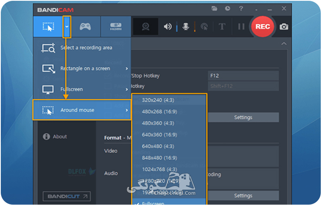Take a screenshot with the camera icon

284,27
